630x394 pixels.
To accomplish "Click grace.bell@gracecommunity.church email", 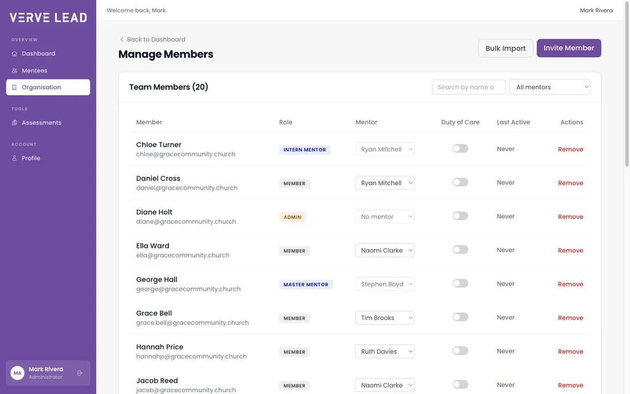I will point(192,323).
